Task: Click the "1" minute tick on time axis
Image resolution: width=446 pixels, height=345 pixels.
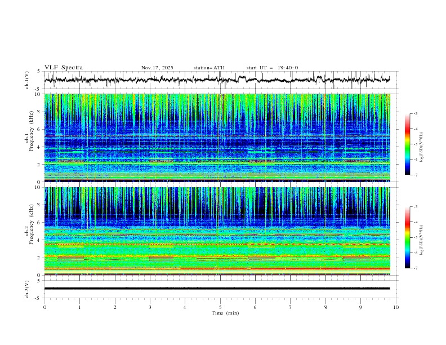Action: pyautogui.click(x=79, y=307)
